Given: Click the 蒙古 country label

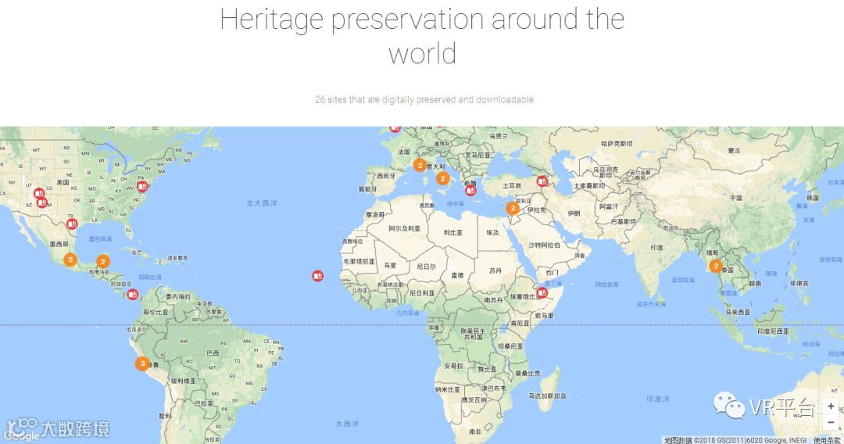Looking at the screenshot, I should (734, 151).
